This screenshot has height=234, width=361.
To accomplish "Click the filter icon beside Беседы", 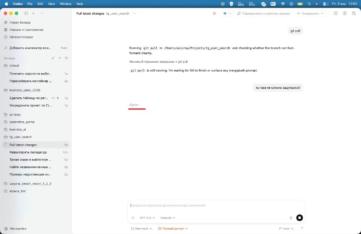I will coord(60,58).
